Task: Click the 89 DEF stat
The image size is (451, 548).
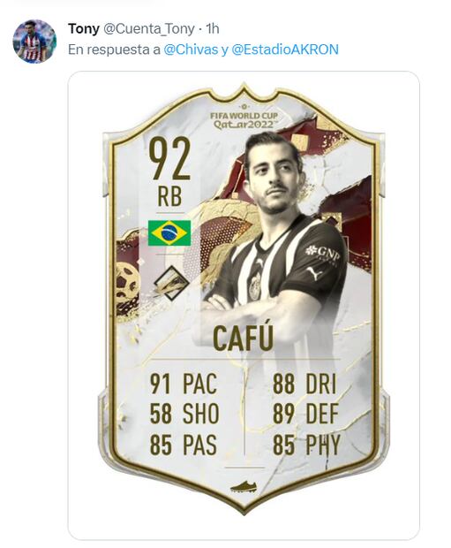Action: [x=305, y=415]
